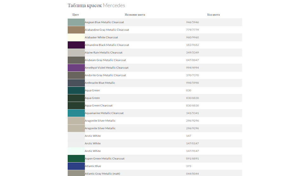
Task: Select the Aqua Green Clearcoat swatch
Action: [x=76, y=105]
